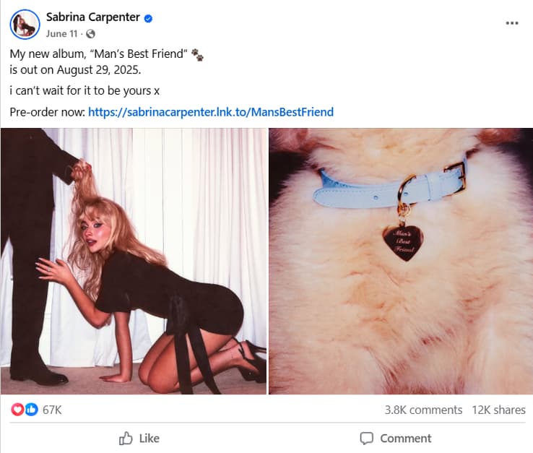Show the 3.8K comments

(423, 410)
